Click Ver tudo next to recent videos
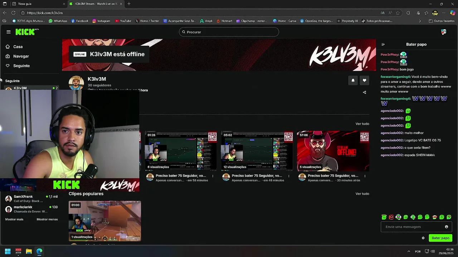This screenshot has width=458, height=257. pyautogui.click(x=362, y=124)
